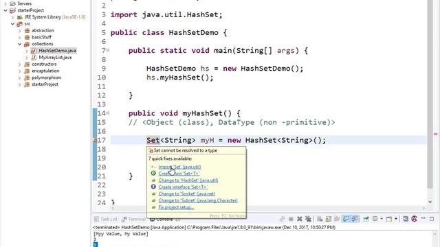Image resolution: width=440 pixels, height=247 pixels.
Task: Switch to the Terminal tab
Action: pyautogui.click(x=133, y=219)
